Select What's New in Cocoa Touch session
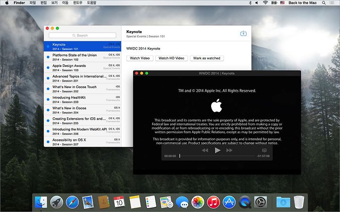 pyautogui.click(x=82, y=89)
